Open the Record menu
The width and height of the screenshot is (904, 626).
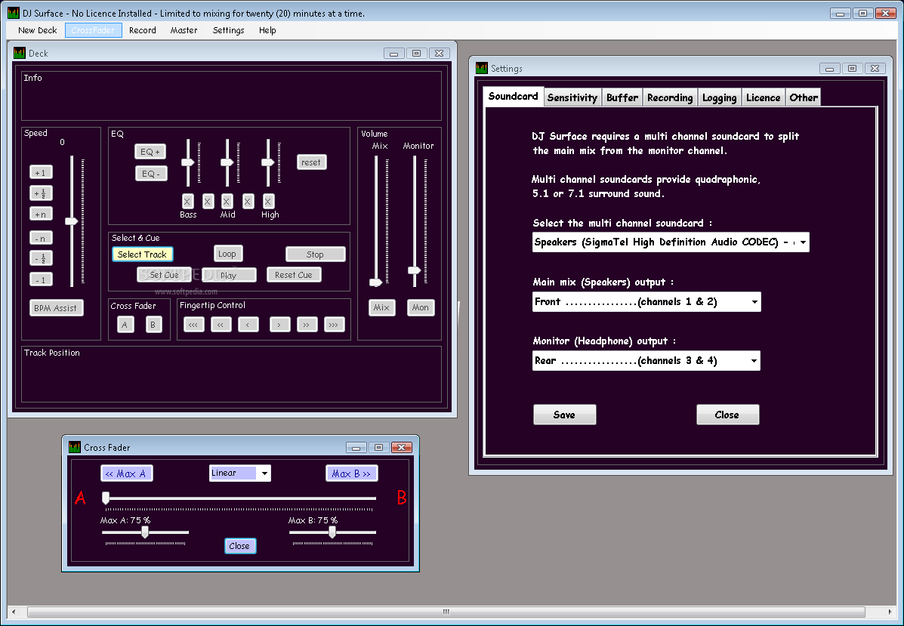click(143, 30)
